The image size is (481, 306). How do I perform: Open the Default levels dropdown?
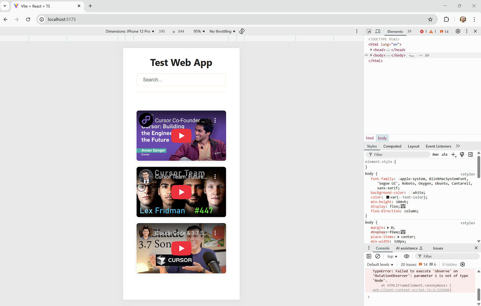380,264
